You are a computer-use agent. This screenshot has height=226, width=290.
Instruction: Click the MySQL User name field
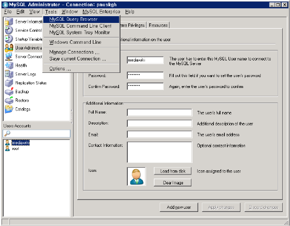pyautogui.click(x=145, y=60)
